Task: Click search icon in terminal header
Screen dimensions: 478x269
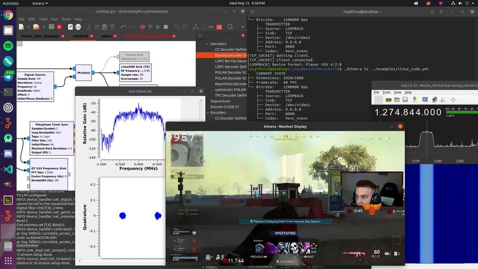Action: coord(432,11)
